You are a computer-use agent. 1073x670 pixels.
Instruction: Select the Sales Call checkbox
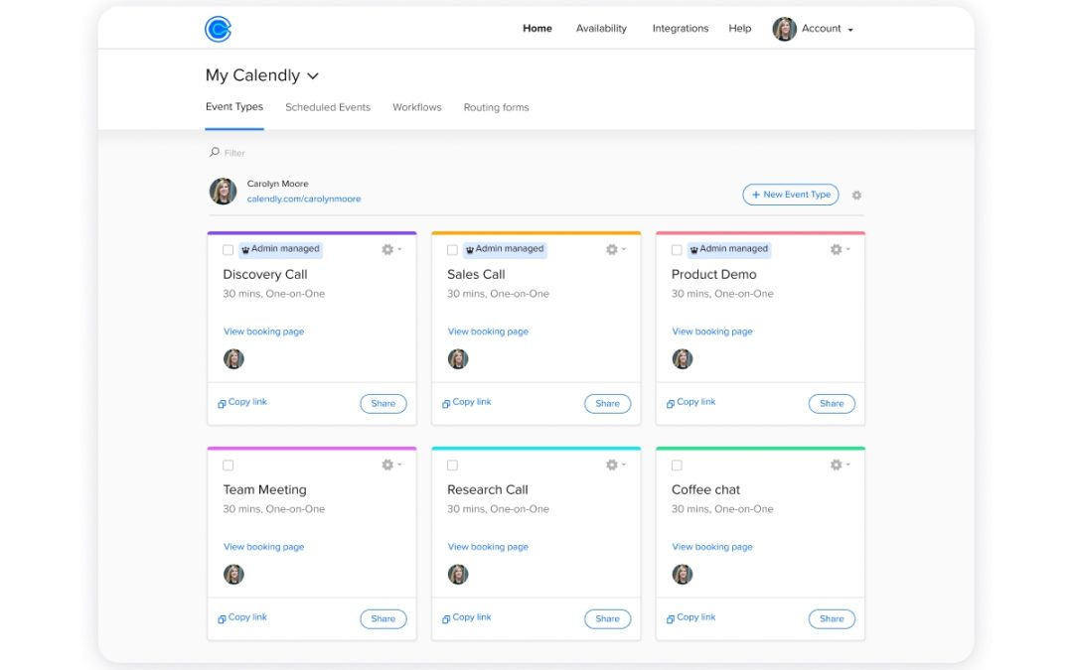pos(452,250)
